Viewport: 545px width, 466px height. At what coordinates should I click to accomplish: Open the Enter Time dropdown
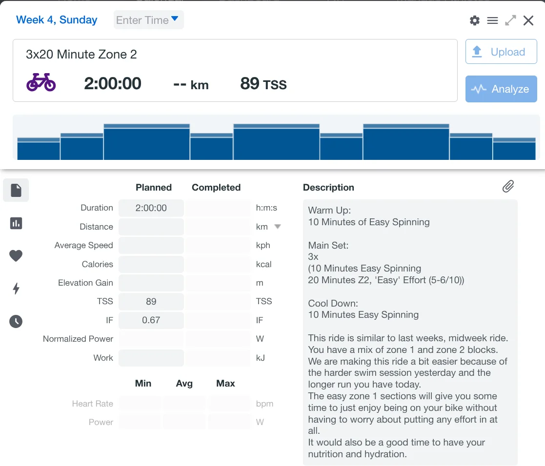(x=148, y=20)
